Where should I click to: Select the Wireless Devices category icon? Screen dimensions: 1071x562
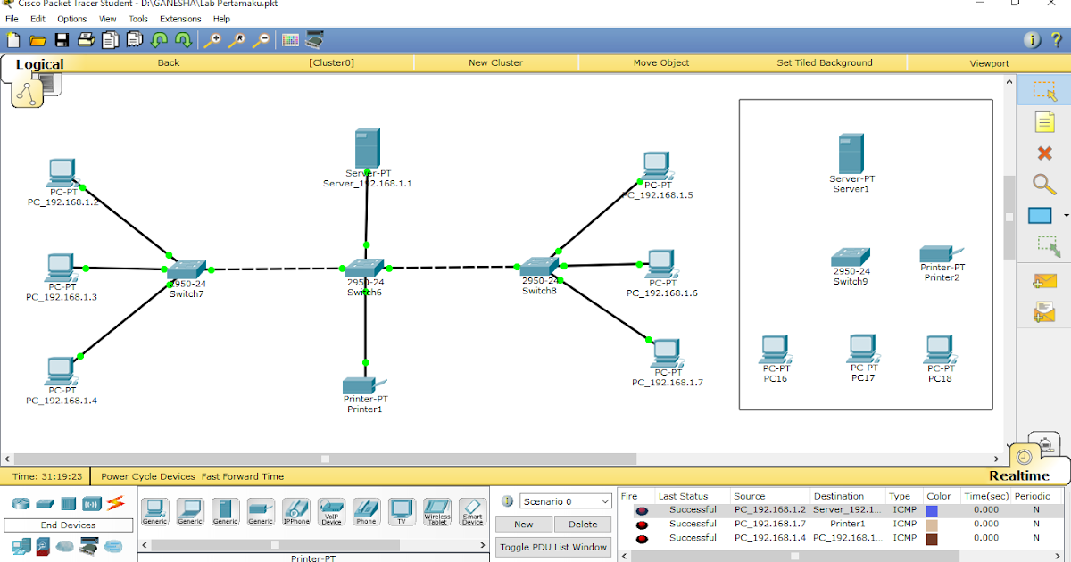pos(92,504)
